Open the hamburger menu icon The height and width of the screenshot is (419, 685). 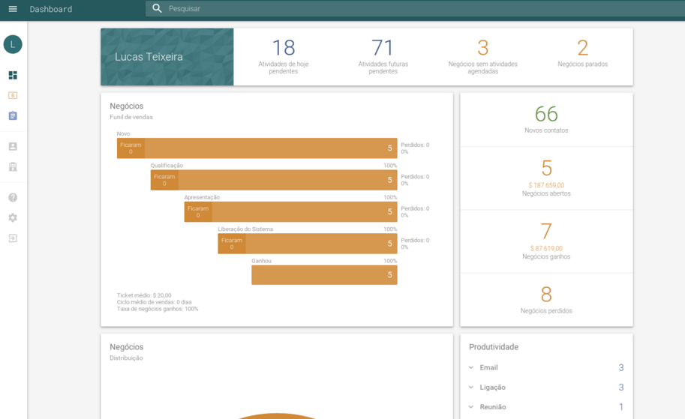click(13, 9)
